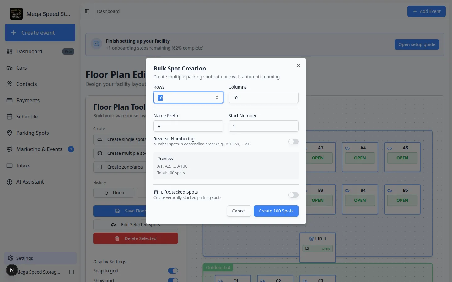Click the Settings gear icon

11,258
